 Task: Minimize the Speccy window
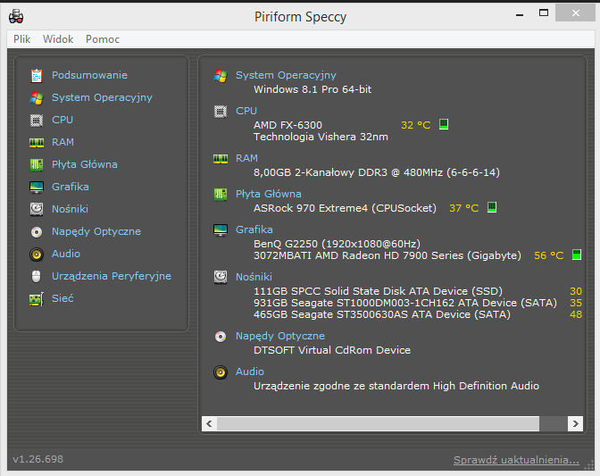tap(520, 14)
